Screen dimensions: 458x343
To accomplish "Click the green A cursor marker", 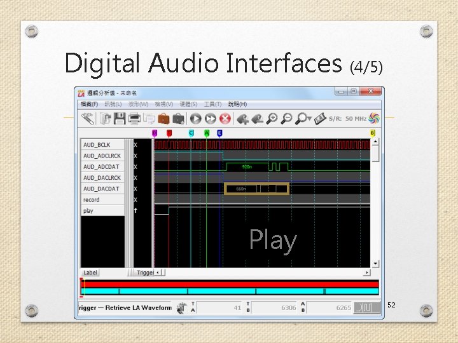I will tap(207, 133).
